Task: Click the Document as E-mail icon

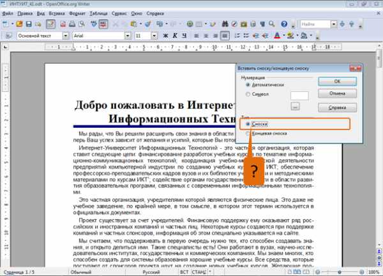Action: point(38,24)
